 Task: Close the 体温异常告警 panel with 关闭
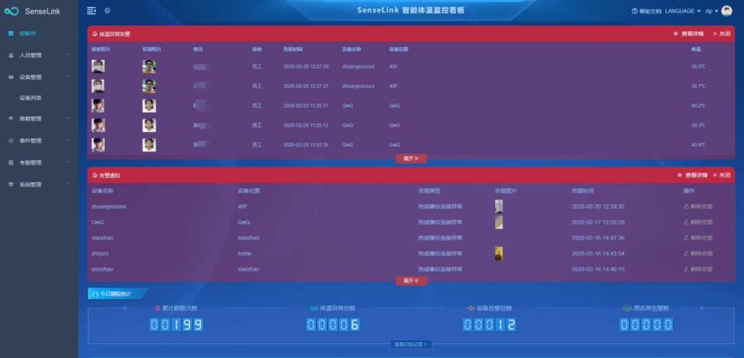pos(721,34)
